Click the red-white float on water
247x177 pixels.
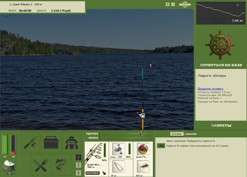pyautogui.click(x=151, y=65)
